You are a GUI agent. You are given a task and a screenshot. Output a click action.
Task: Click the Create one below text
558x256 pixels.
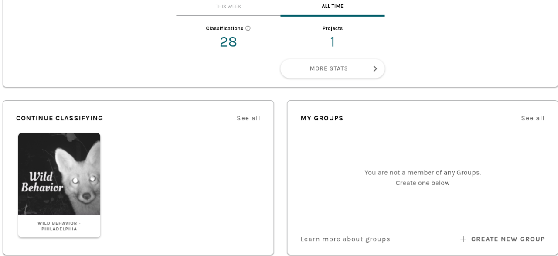coord(422,183)
